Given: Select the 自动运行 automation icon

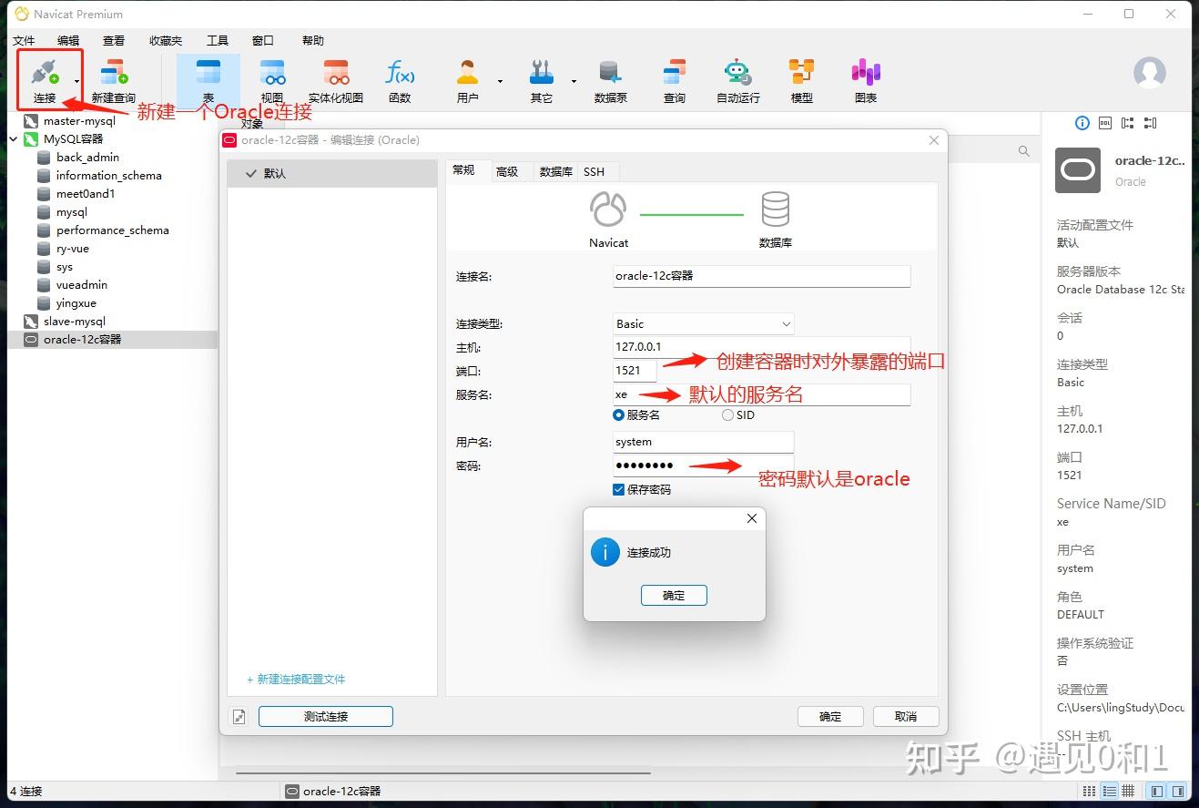Looking at the screenshot, I should tap(736, 79).
